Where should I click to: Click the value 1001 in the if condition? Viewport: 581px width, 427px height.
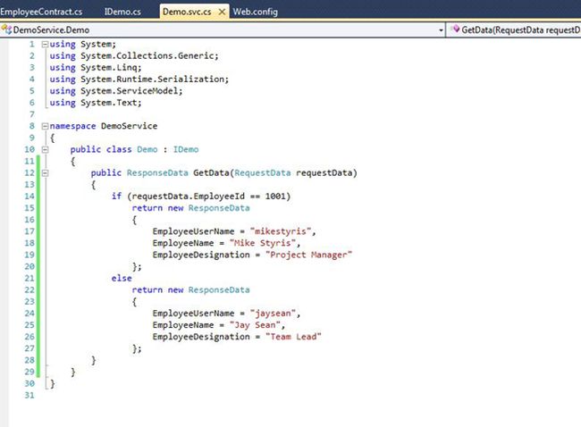275,197
